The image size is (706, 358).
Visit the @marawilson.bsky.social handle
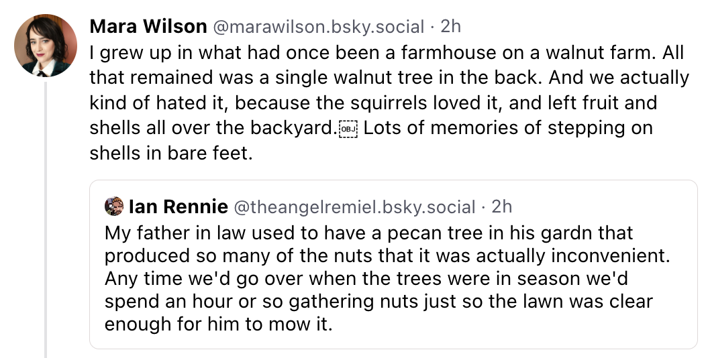pyautogui.click(x=318, y=27)
